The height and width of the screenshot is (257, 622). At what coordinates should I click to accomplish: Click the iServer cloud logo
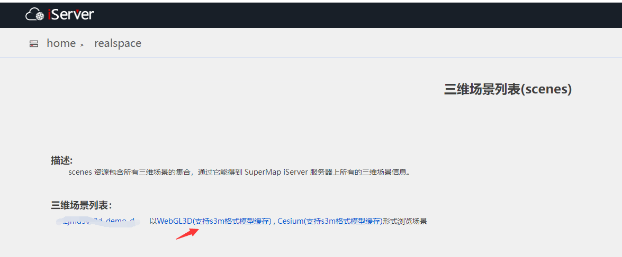point(35,15)
